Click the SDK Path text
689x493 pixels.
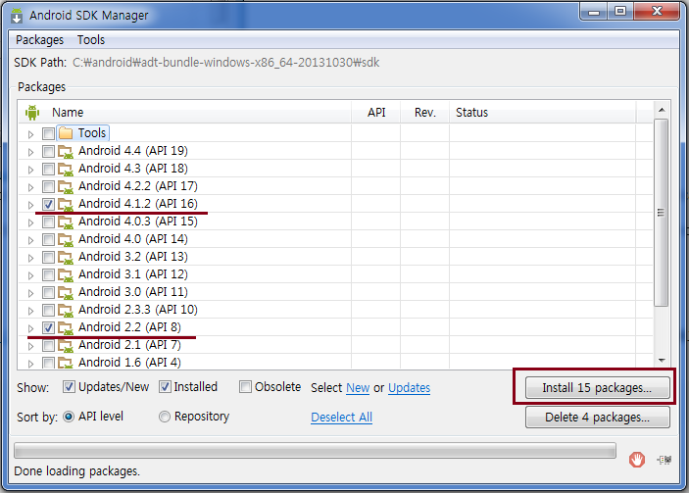(x=225, y=63)
